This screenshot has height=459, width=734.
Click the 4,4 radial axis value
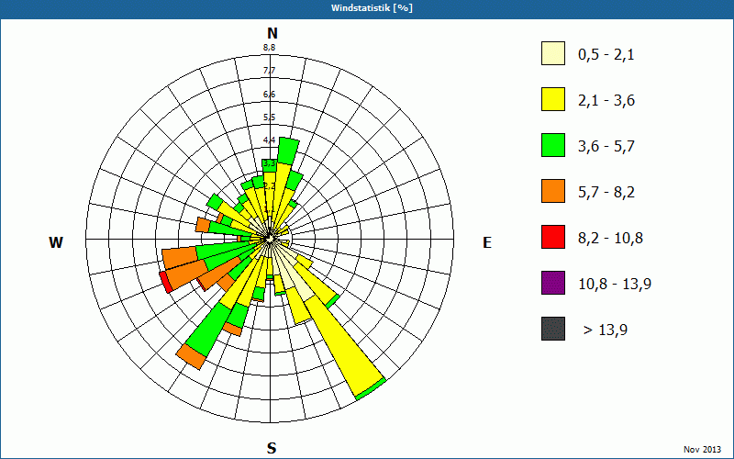click(x=269, y=140)
